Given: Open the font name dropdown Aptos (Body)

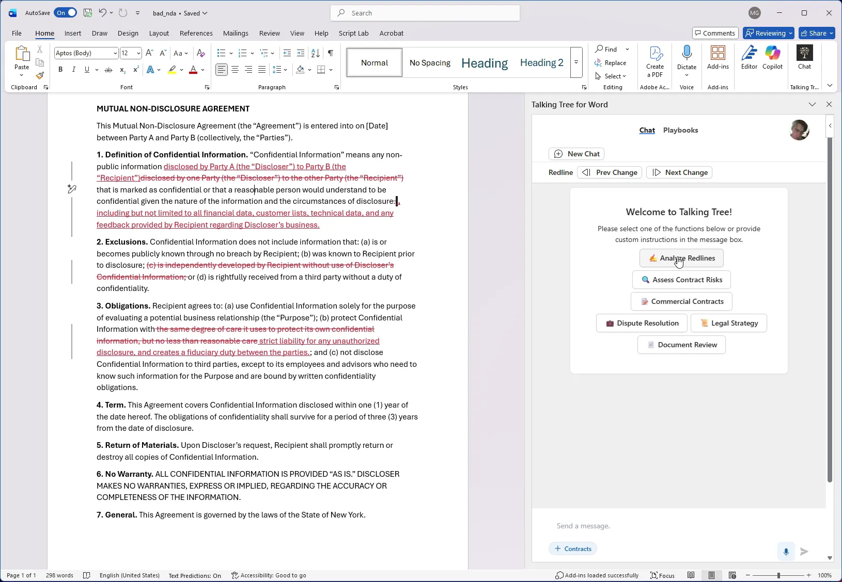Looking at the screenshot, I should point(115,53).
